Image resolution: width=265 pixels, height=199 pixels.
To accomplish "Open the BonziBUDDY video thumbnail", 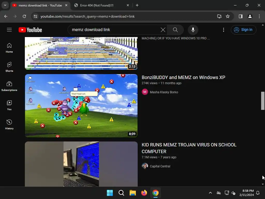I will pyautogui.click(x=81, y=106).
